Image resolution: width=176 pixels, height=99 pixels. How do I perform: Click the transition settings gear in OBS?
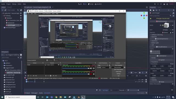(109, 65)
